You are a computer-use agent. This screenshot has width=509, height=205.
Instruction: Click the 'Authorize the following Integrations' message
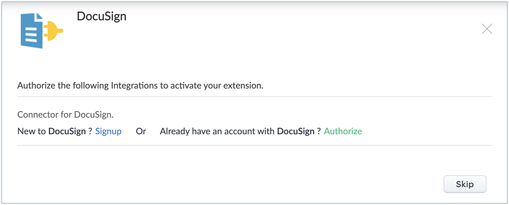(x=140, y=86)
